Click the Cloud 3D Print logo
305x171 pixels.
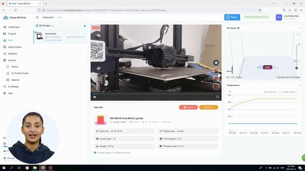pyautogui.click(x=15, y=18)
